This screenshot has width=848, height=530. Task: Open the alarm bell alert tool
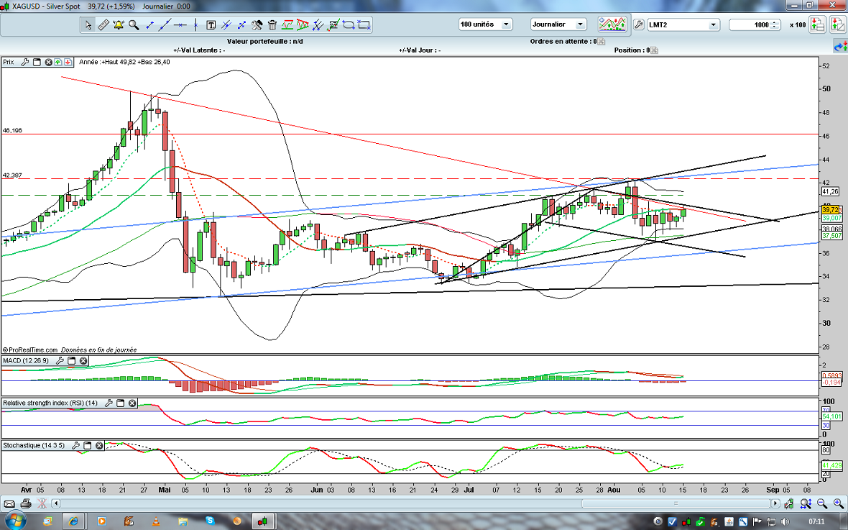pos(118,25)
